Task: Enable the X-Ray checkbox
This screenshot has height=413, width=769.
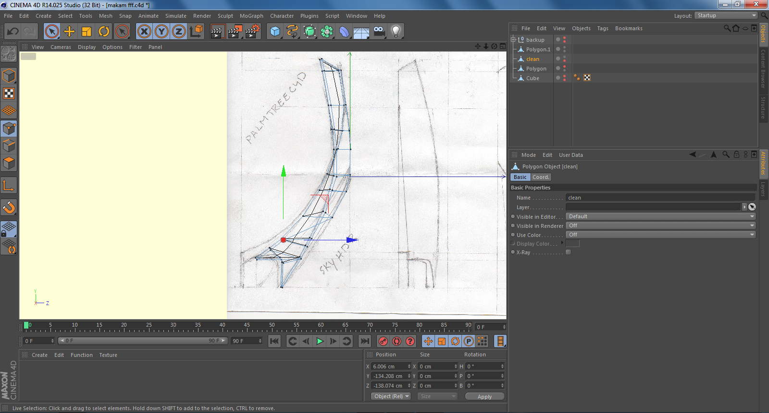Action: pyautogui.click(x=569, y=252)
